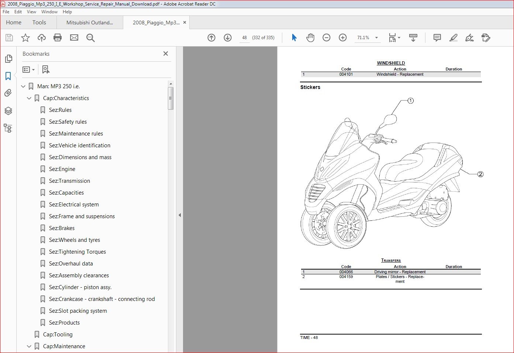
Task: Open the Edit menu
Action: pos(18,12)
